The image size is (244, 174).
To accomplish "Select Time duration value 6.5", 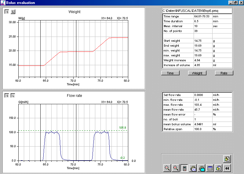I will [x=196, y=21].
